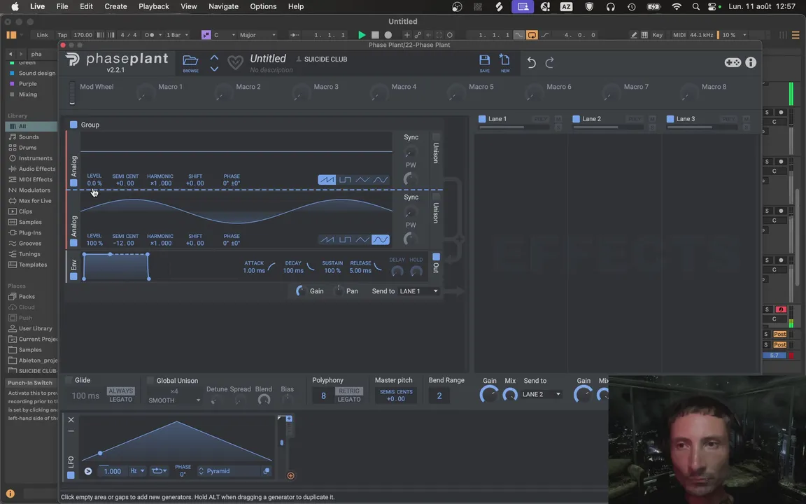Create a new Phase Plant preset
This screenshot has width=806, height=504.
(504, 63)
